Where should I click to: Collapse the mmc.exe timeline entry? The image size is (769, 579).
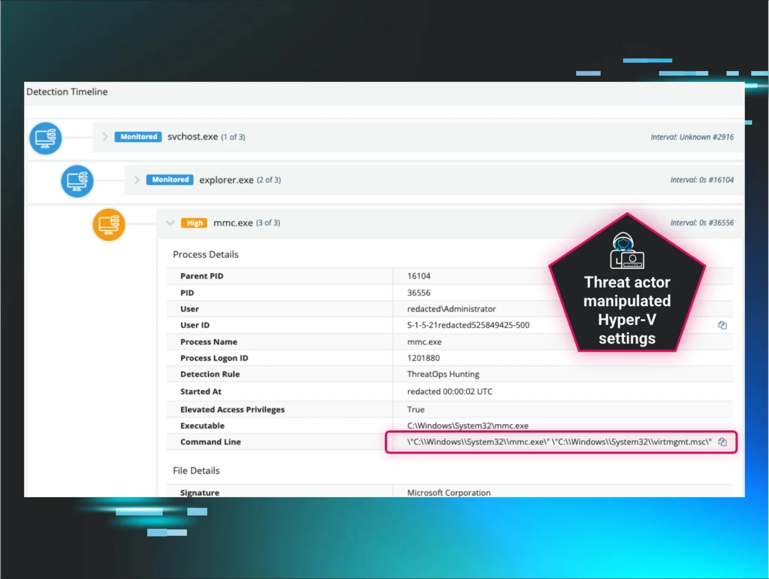(x=170, y=223)
